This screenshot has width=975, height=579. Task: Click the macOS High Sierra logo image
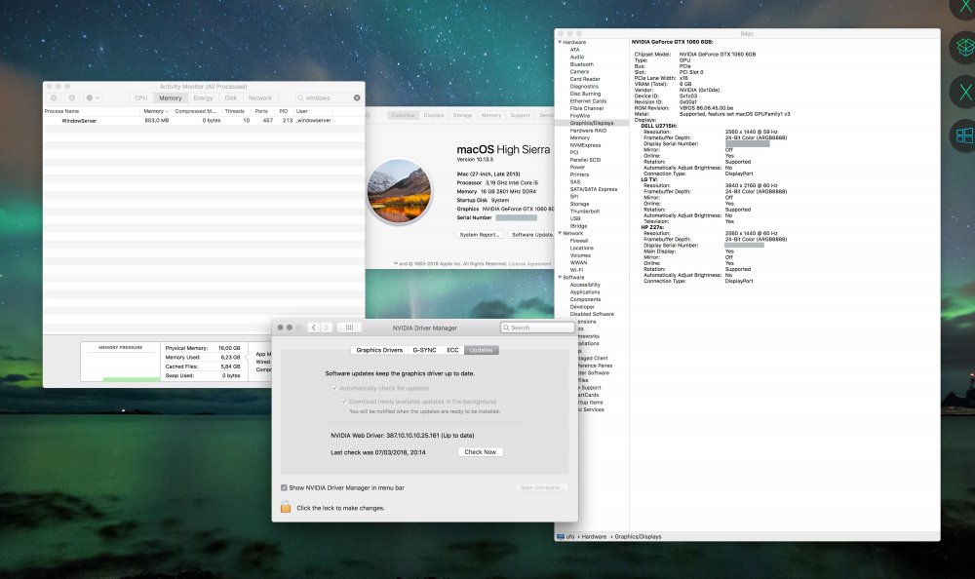[x=399, y=191]
